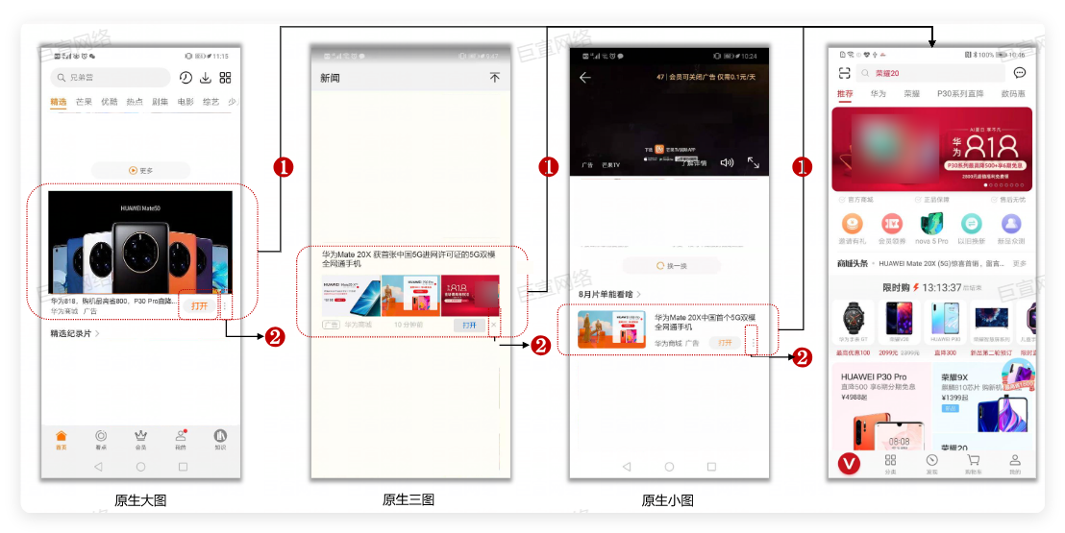Open the messages chat-bubble icon in mall header

tap(1020, 73)
